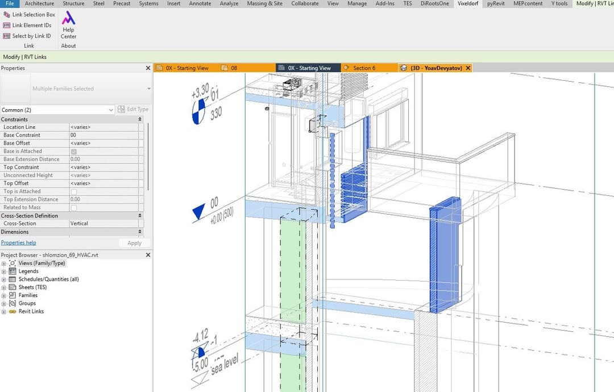614x392 pixels.
Task: Switch to the Systems ribbon tab
Action: (149, 3)
